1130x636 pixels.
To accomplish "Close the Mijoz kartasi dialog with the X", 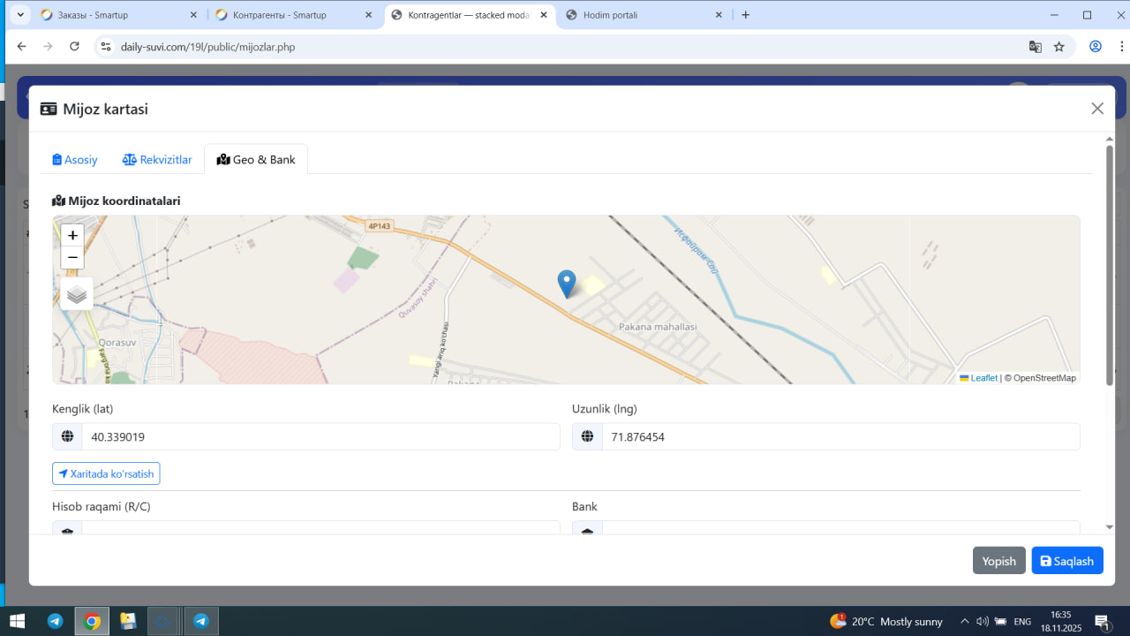I will pos(1097,109).
